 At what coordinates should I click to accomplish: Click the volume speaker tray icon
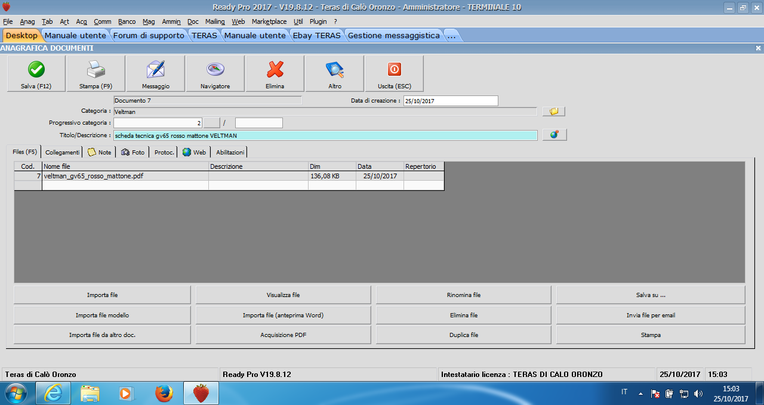698,393
